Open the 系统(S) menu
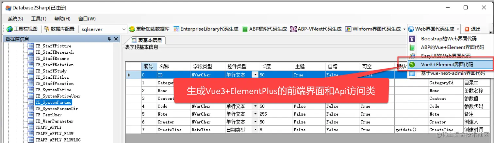The image size is (494, 143). [15, 19]
